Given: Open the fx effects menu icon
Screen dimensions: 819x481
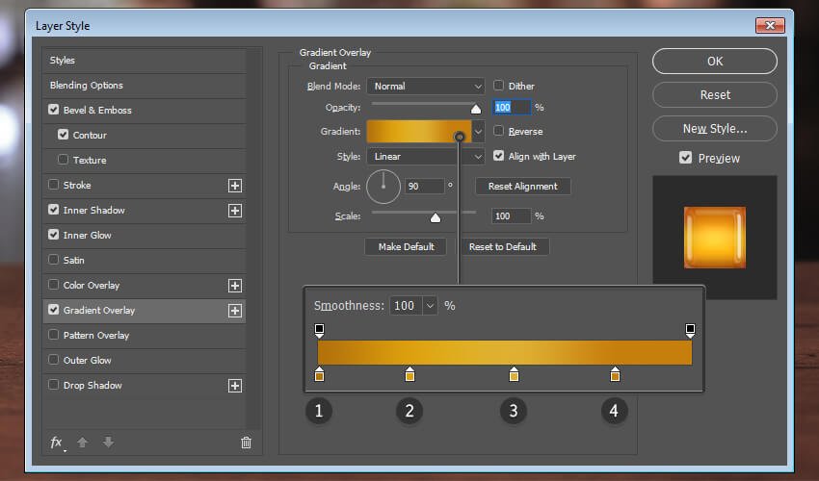Looking at the screenshot, I should (x=57, y=443).
